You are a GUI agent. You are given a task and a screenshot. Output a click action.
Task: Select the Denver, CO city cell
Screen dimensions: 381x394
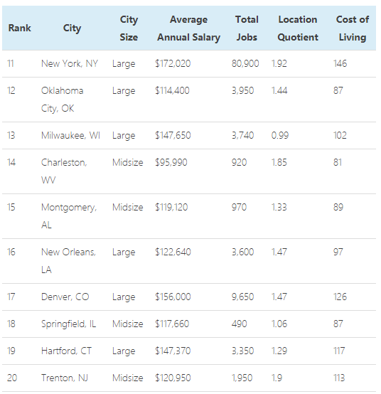coord(65,297)
